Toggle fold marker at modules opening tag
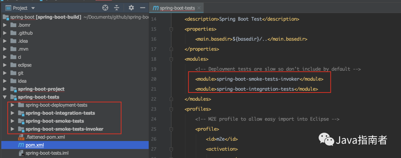The image size is (401, 158). coord(172,59)
